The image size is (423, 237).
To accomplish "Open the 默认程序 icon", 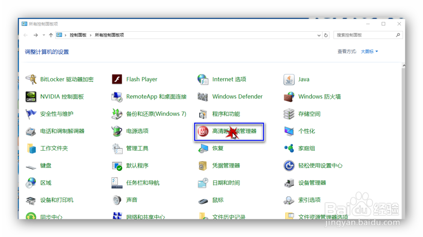I will click(117, 166).
